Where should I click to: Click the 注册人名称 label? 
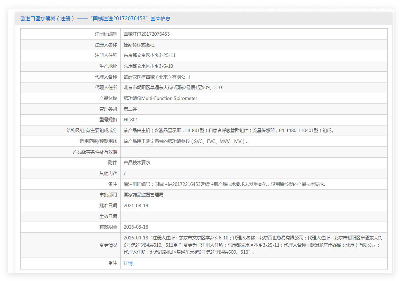click(106, 45)
